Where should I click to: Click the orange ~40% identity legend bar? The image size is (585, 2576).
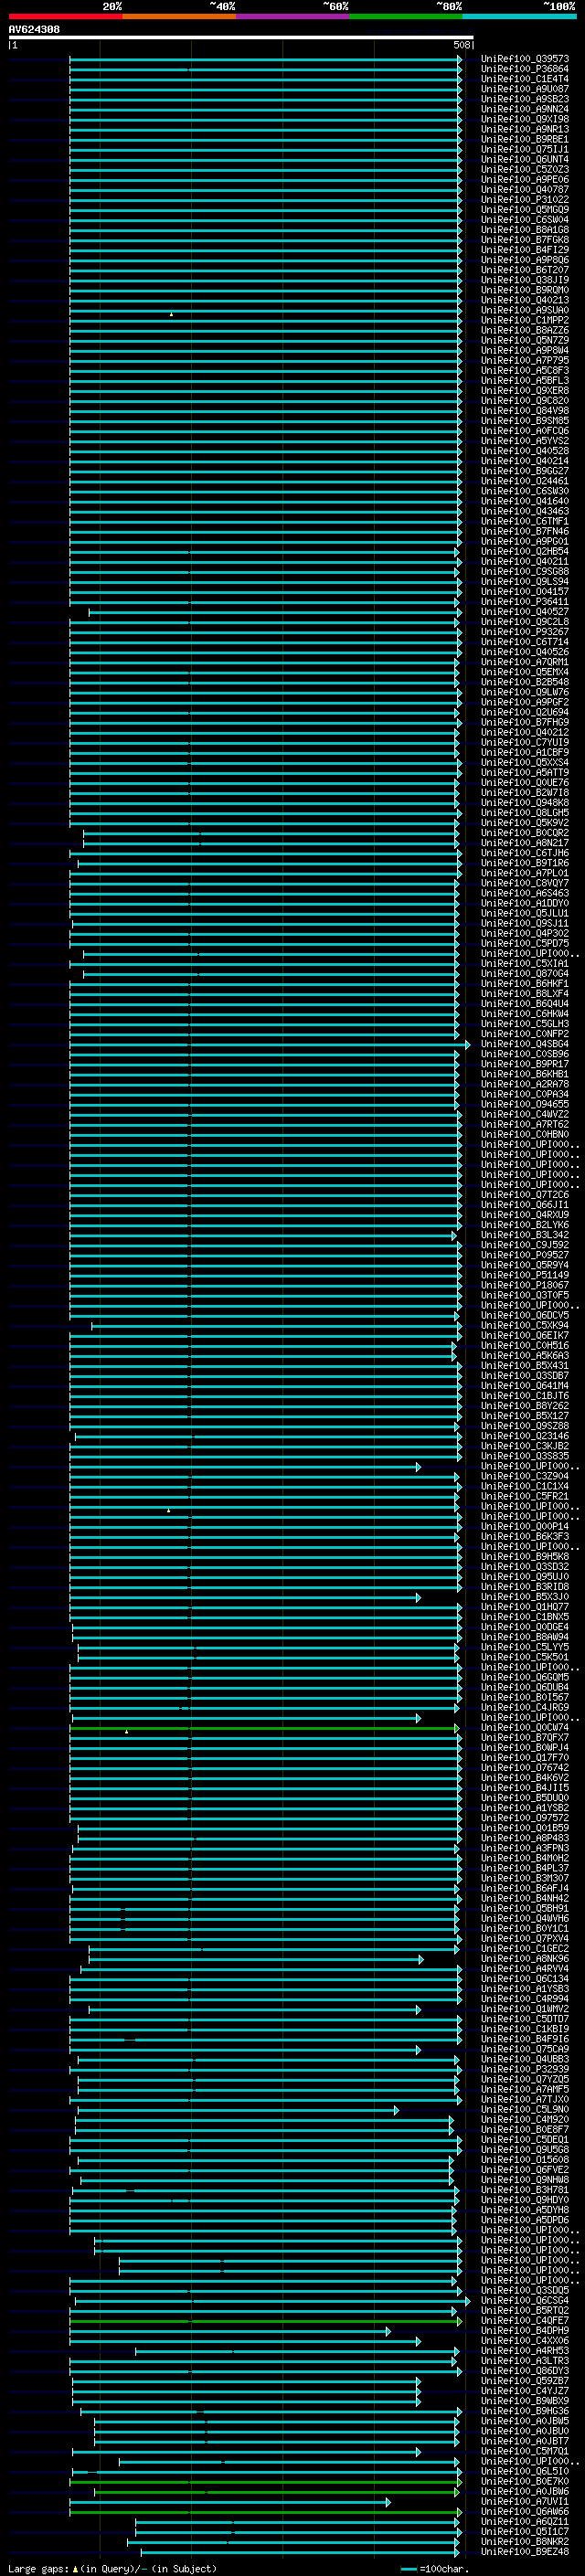coord(179,16)
